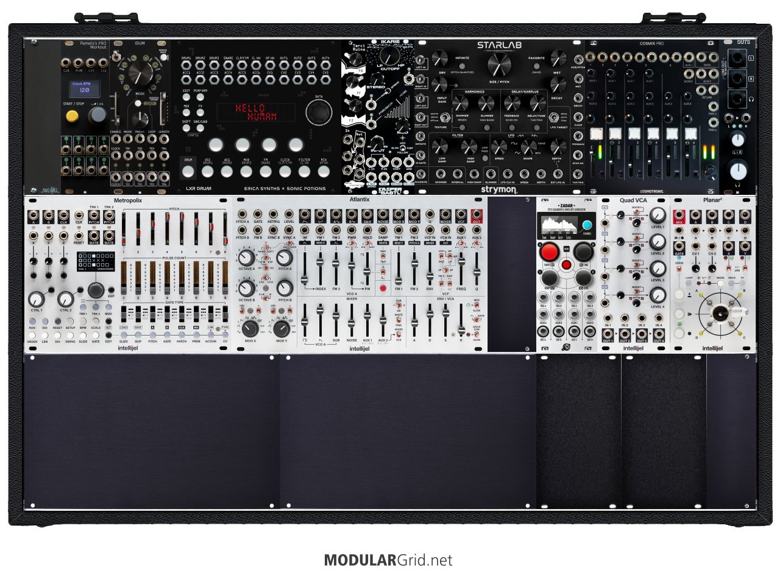Click the MOD X knob on Atlantix

249,329
